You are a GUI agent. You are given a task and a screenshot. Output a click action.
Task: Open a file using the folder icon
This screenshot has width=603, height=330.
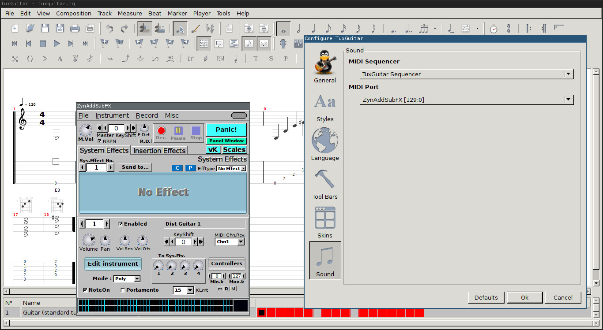point(30,29)
